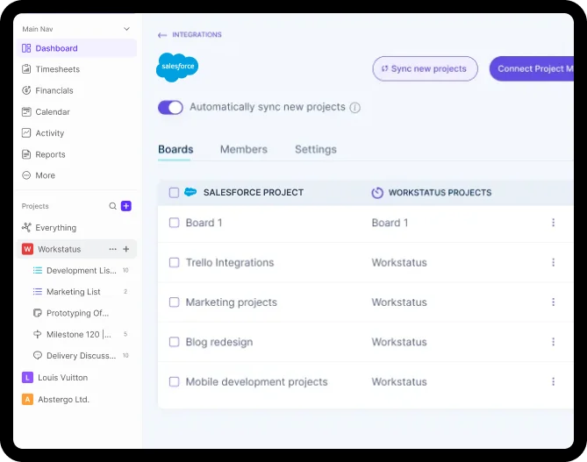
Task: Click Connect Project button
Action: 532,69
